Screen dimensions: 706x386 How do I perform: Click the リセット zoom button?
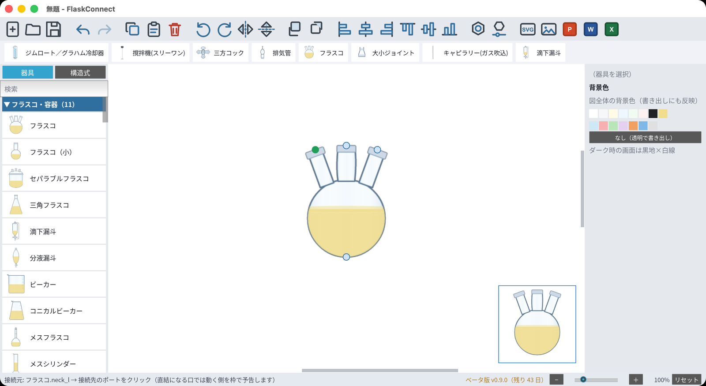[x=687, y=380]
